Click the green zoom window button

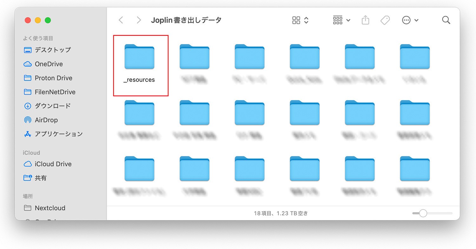point(48,20)
